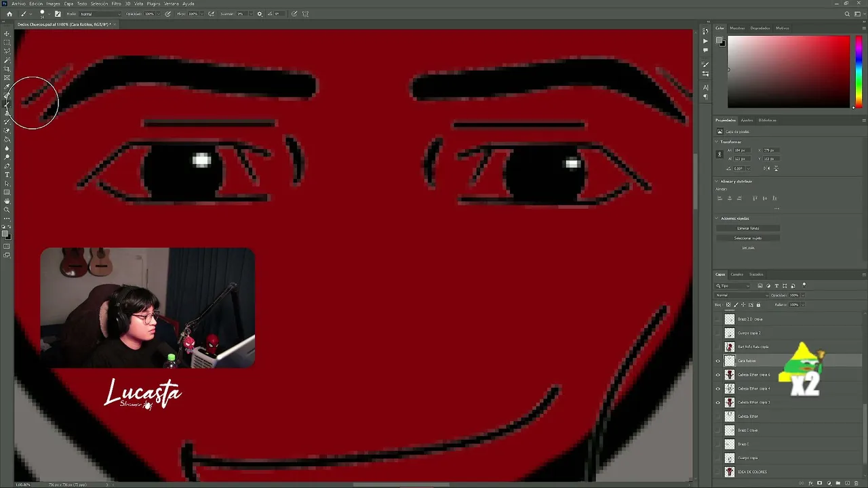
Task: Open the brush settings panel icon
Action: tap(58, 14)
